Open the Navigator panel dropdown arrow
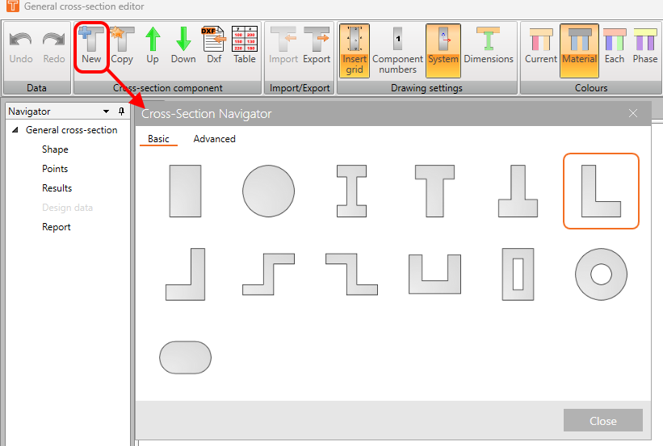Screen dimensions: 663x446 tap(106, 111)
